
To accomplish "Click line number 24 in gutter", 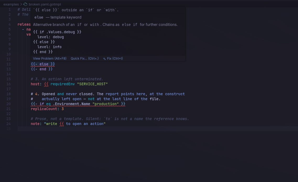I will (9, 124).
